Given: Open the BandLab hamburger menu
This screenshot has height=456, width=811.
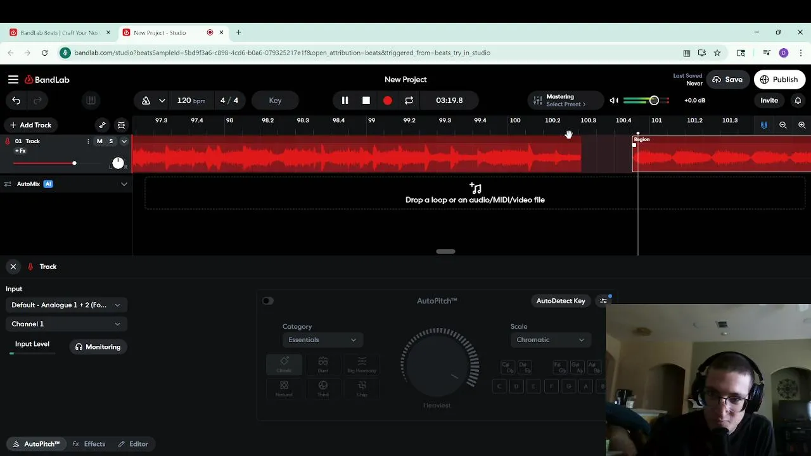Looking at the screenshot, I should tap(13, 80).
